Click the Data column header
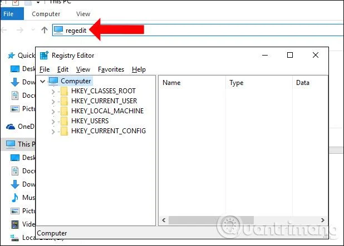Screen dimensions: 344x246 click(310, 83)
